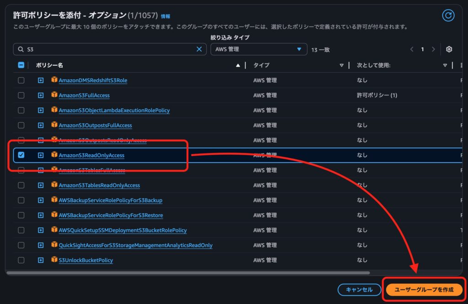Enable the AmazonS3TablesReadOnlyAccess checkbox

(21, 185)
